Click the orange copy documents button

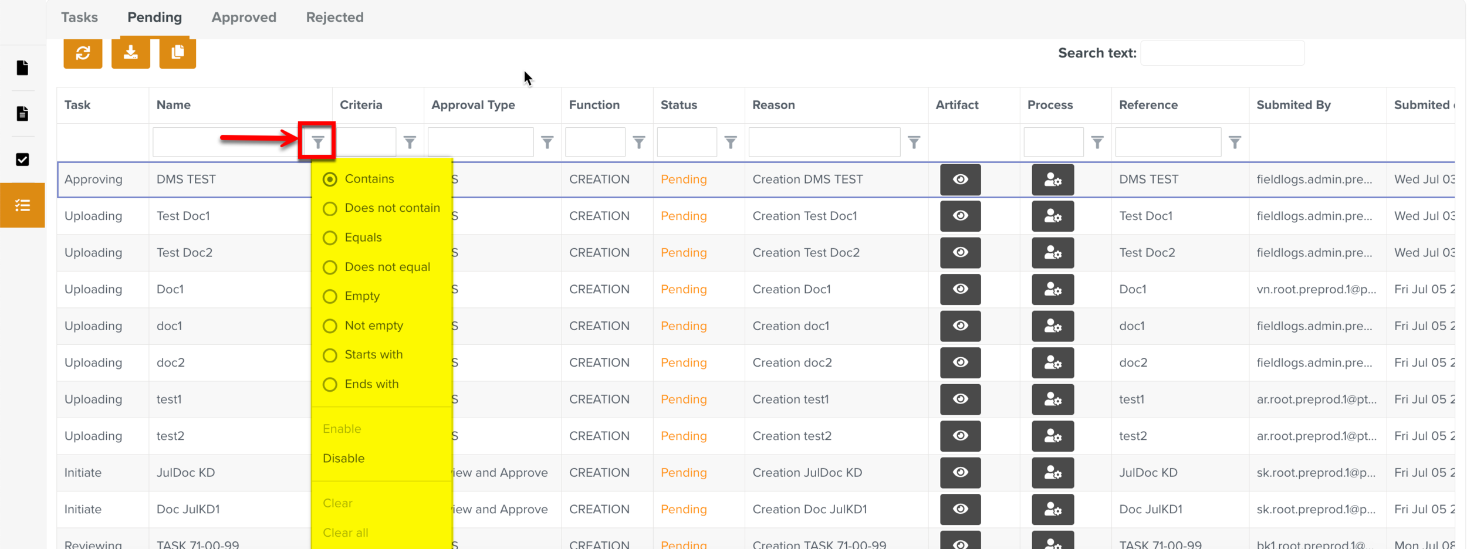[x=177, y=53]
